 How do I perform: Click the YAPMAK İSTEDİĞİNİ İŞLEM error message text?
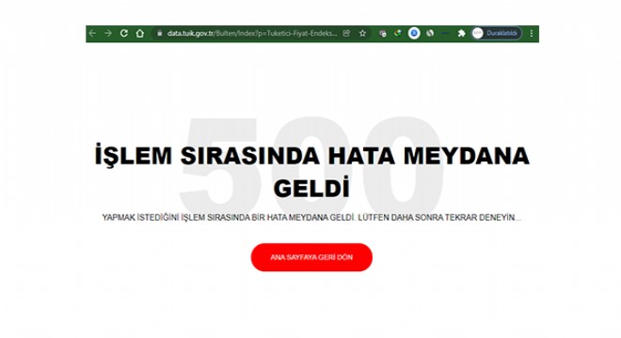pos(311,218)
